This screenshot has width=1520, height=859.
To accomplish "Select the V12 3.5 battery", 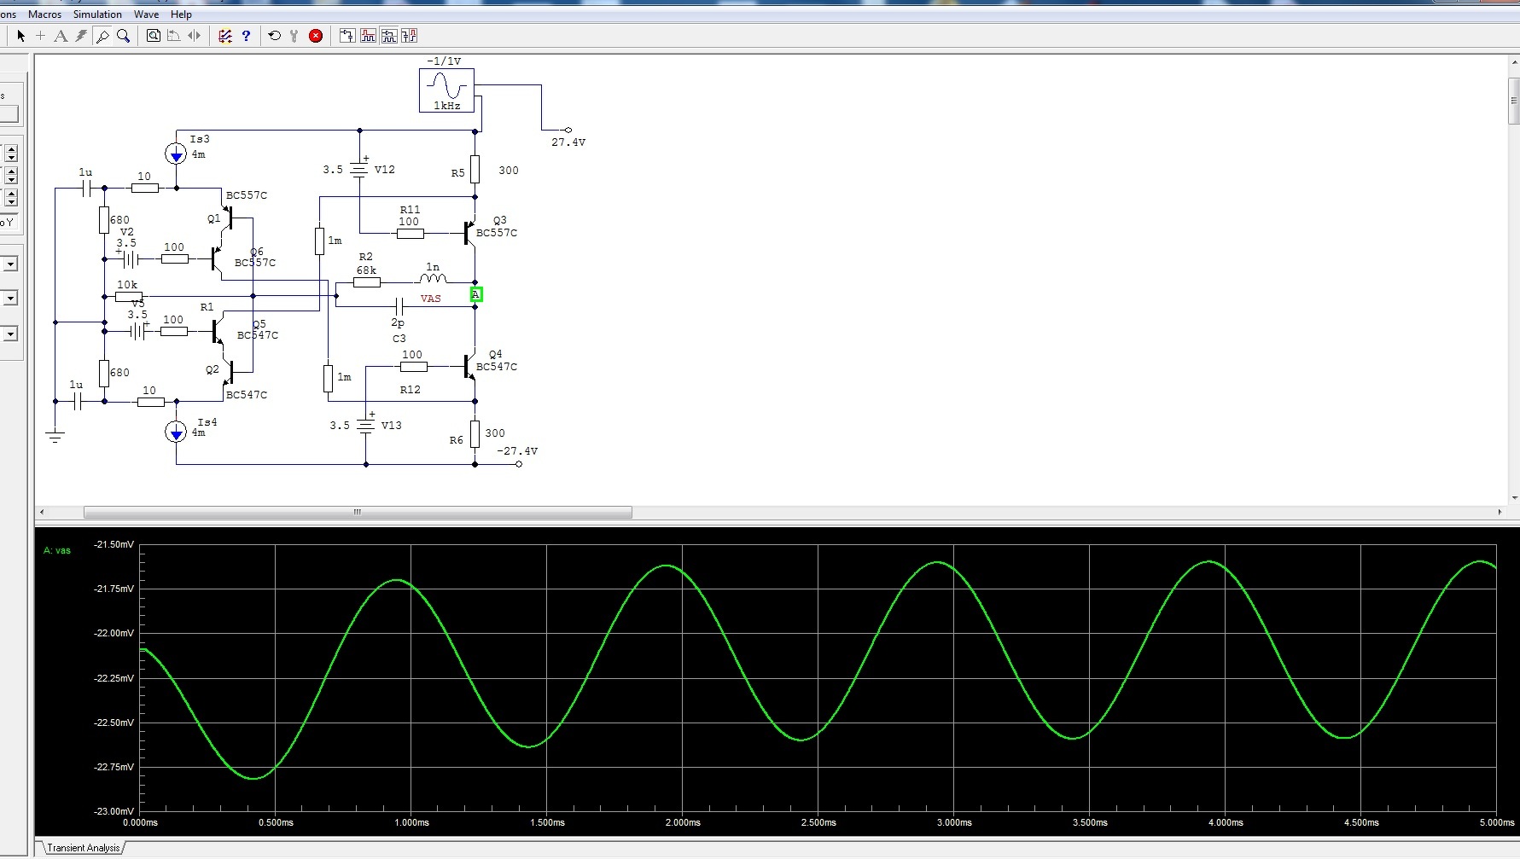I will pyautogui.click(x=359, y=170).
